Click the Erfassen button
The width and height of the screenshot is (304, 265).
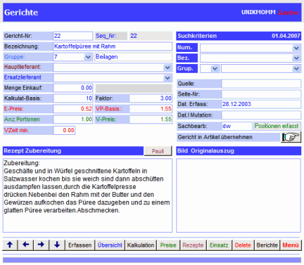(x=80, y=245)
